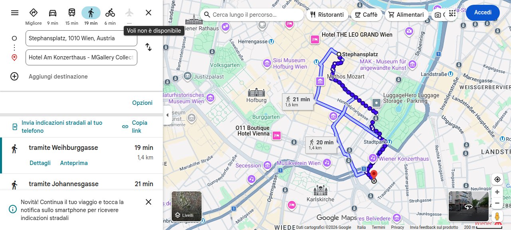Click the Stephansplatz origin marker
Viewport: 511px width, 230px height.
(339, 54)
